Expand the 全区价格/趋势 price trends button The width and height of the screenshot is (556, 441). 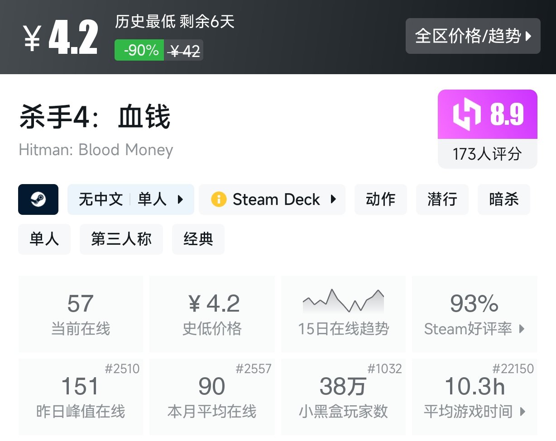pyautogui.click(x=473, y=36)
